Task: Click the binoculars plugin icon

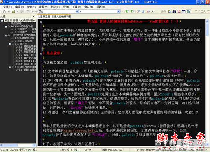Action: pyautogui.click(x=174, y=11)
